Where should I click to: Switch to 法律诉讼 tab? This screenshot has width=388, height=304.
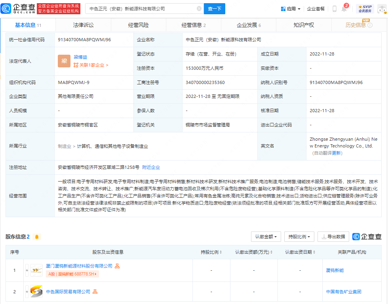pyautogui.click(x=83, y=25)
